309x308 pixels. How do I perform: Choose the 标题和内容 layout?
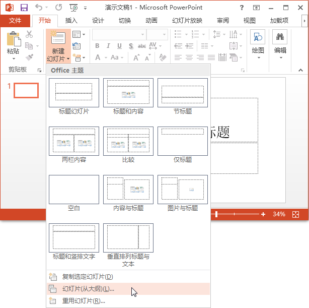(128, 96)
